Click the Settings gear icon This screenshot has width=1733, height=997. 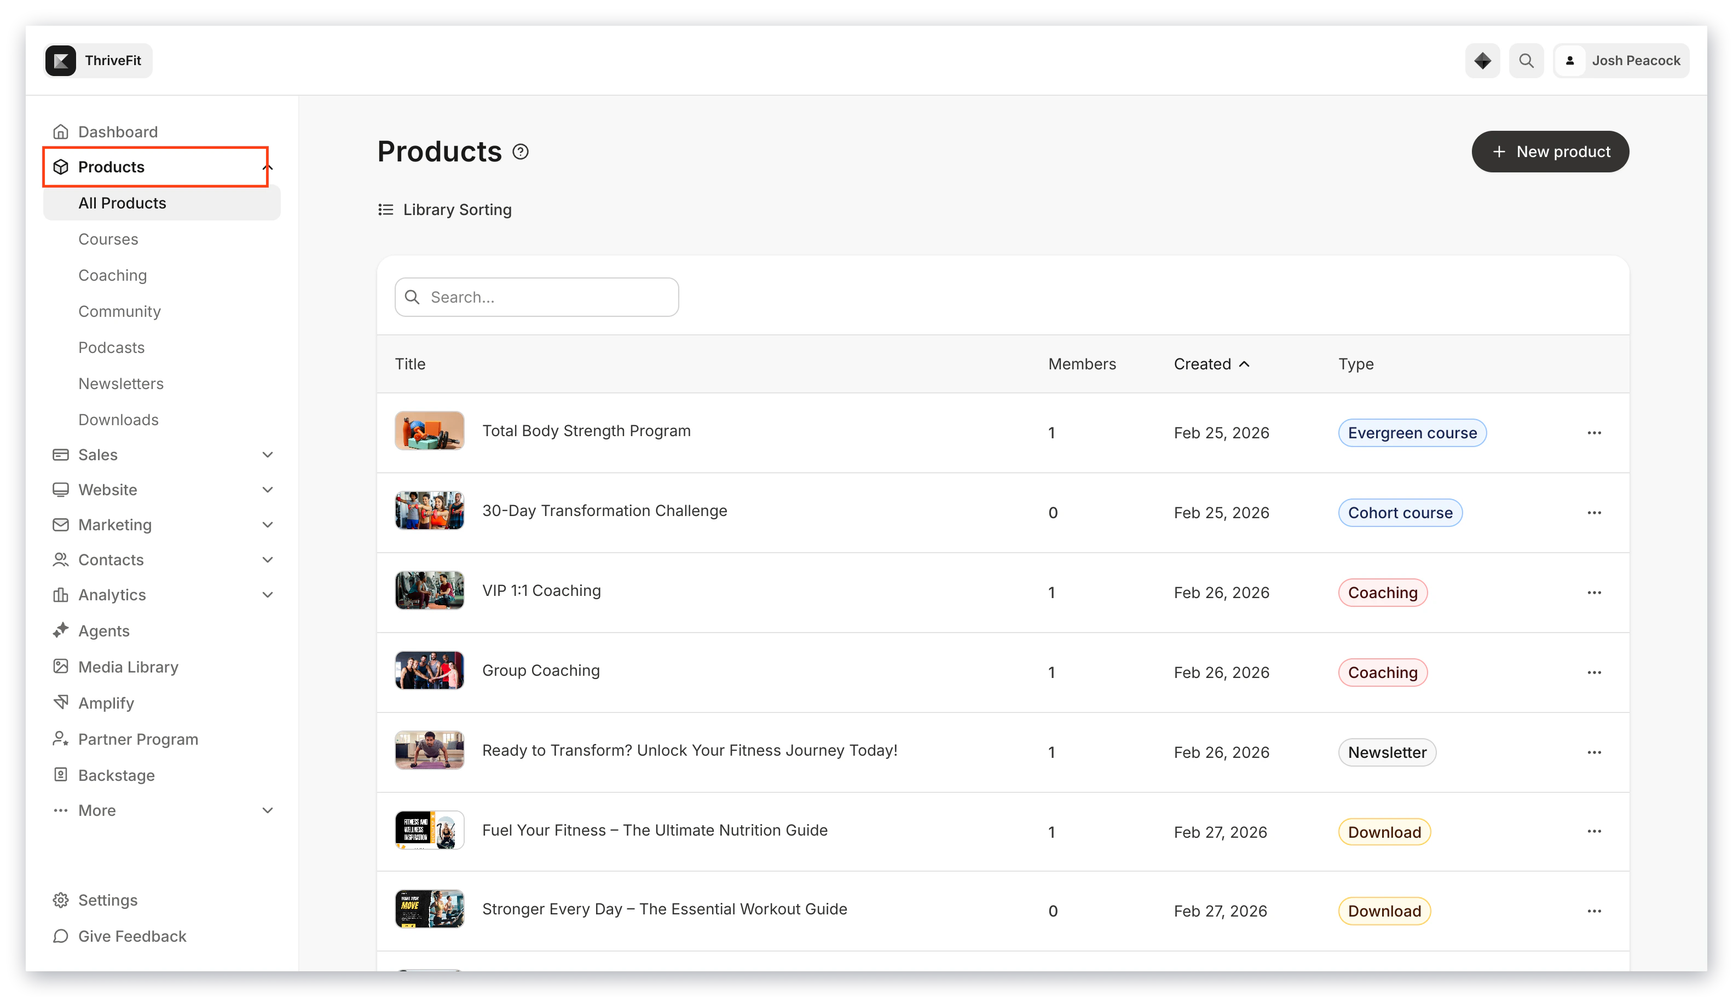tap(60, 900)
